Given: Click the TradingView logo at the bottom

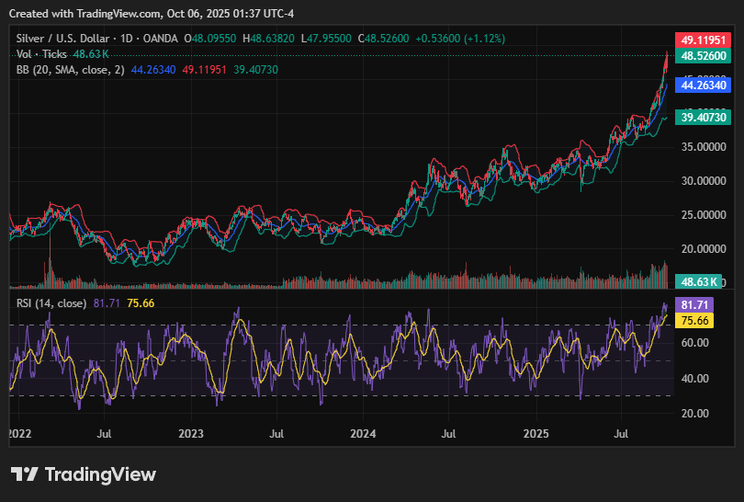Looking at the screenshot, I should (x=84, y=474).
